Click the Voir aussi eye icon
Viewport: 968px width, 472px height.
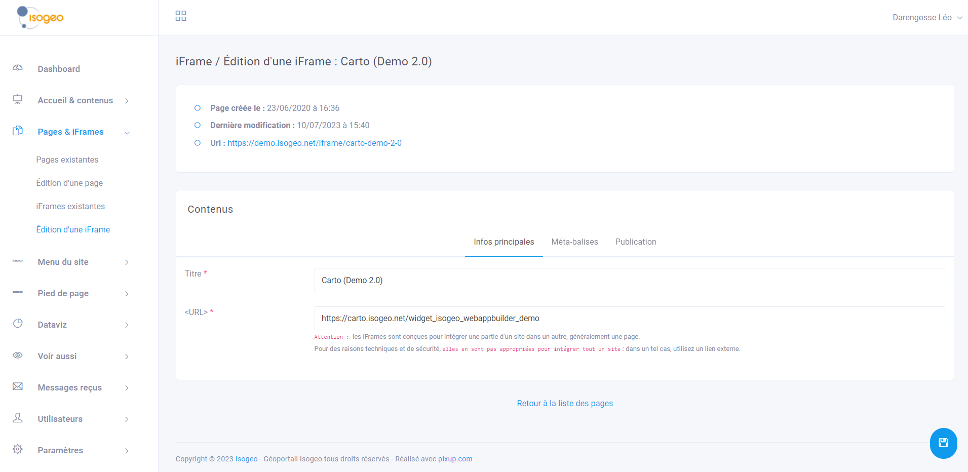click(18, 355)
